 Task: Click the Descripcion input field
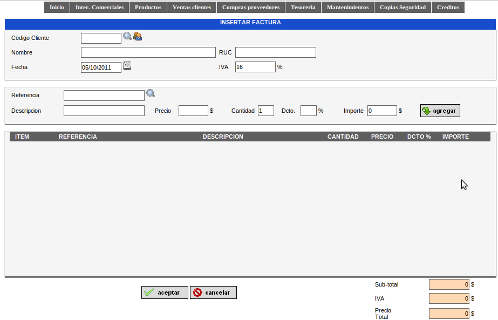(104, 110)
